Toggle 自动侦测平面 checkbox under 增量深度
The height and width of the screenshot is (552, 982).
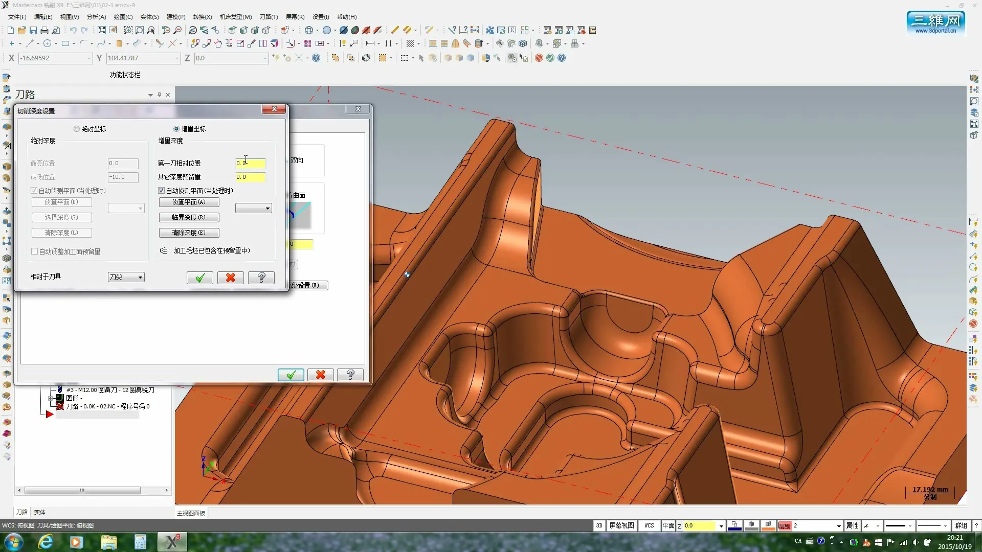pyautogui.click(x=162, y=191)
